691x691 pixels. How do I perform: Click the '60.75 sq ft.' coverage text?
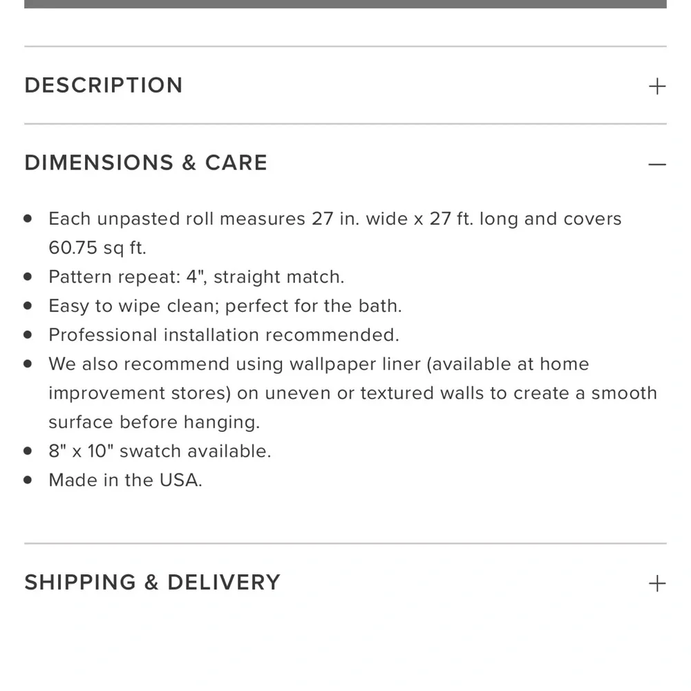click(x=97, y=247)
